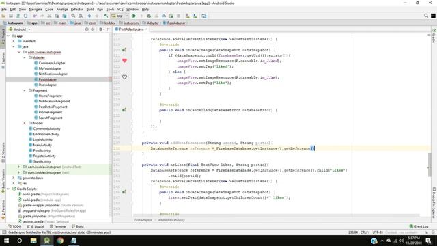
Task: Open File Explorer from taskbar
Action: coord(33,241)
